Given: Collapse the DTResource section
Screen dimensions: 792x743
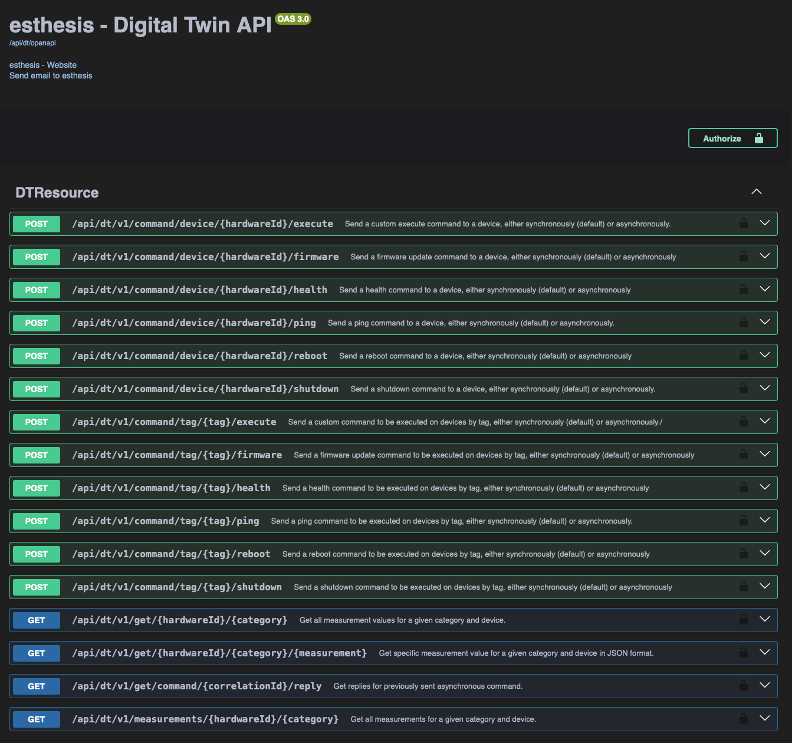Looking at the screenshot, I should coord(756,192).
